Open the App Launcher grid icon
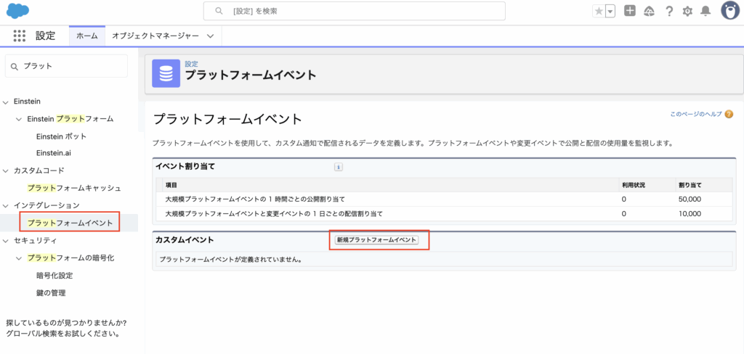Screen dimensions: 744x354 coord(20,36)
